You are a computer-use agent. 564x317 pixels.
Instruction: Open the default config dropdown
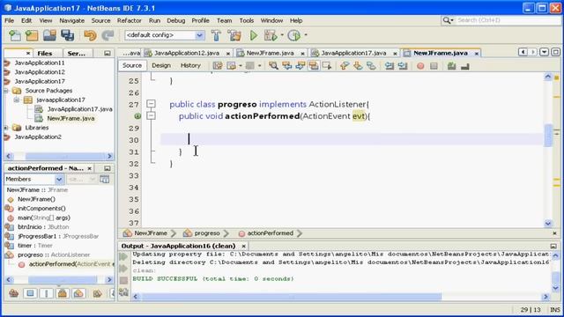(x=200, y=35)
